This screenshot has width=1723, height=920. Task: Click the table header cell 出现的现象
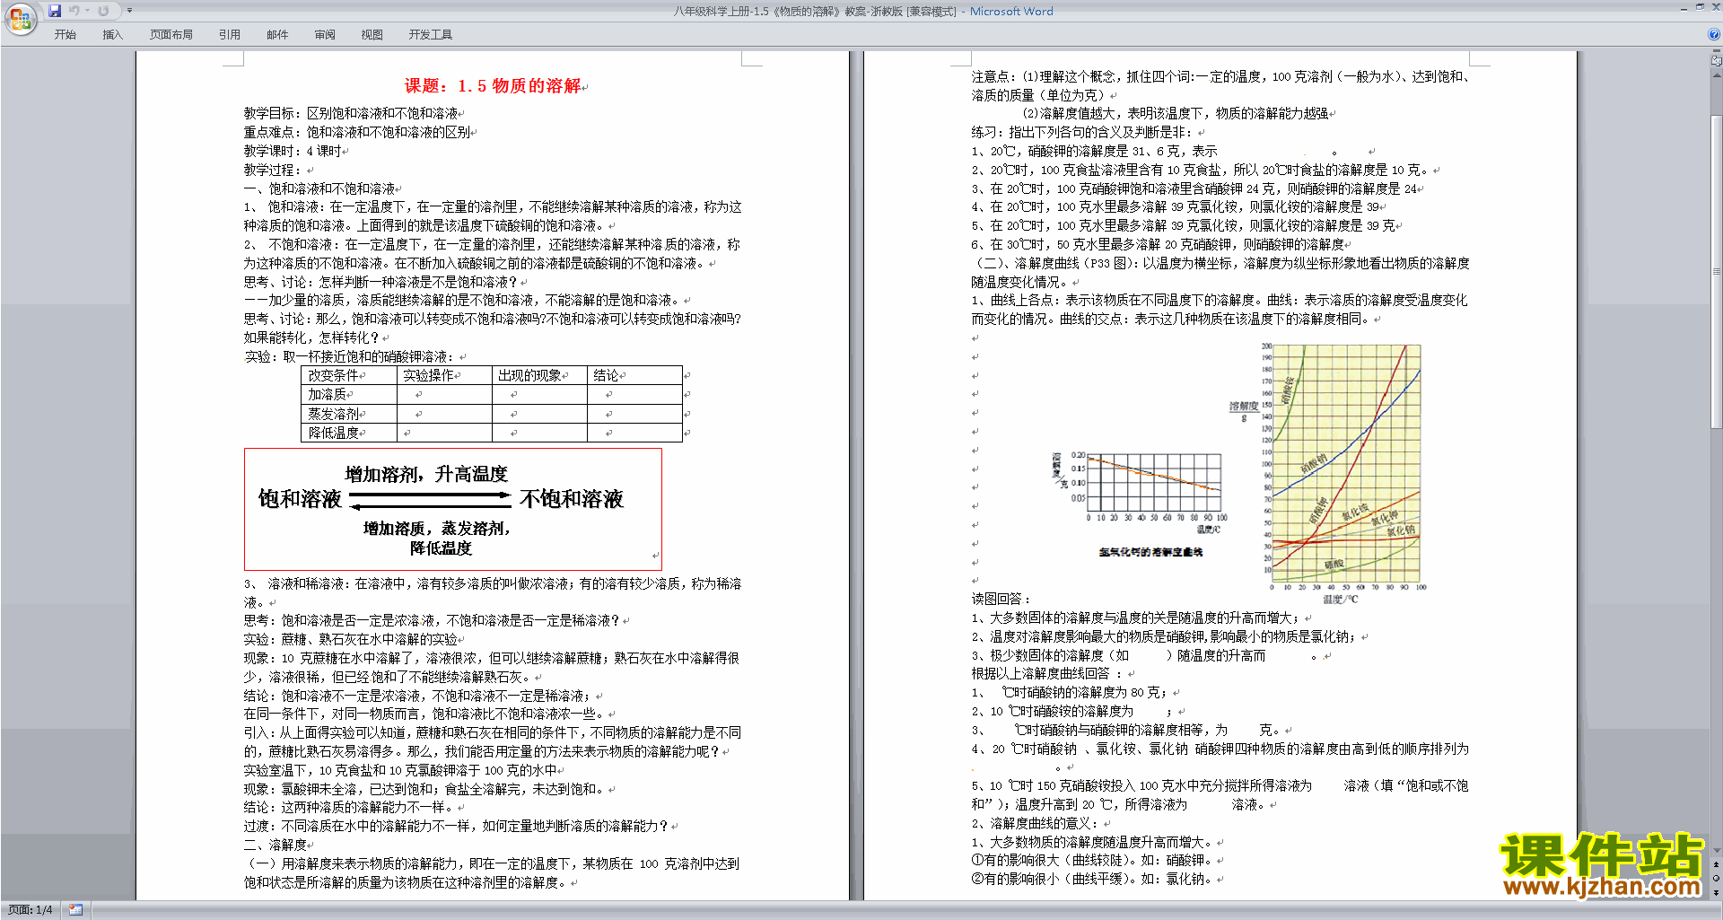coord(539,375)
